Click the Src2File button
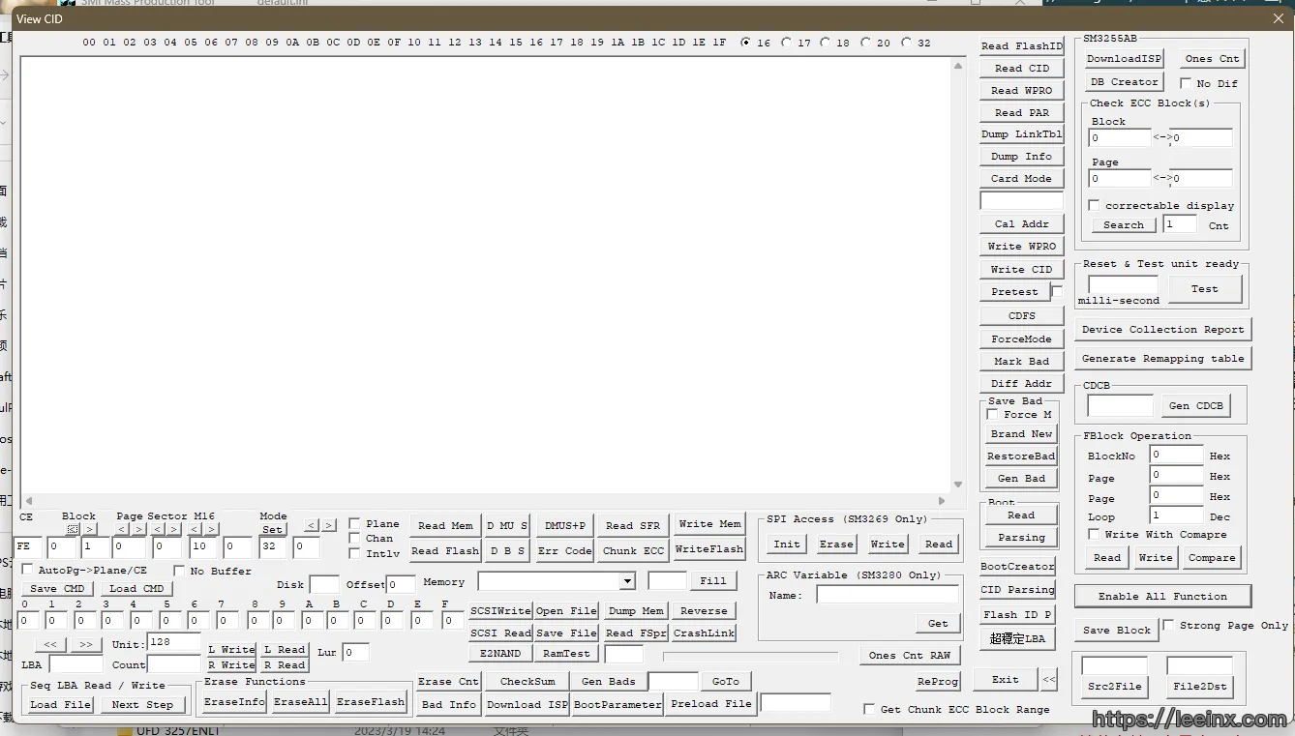The height and width of the screenshot is (736, 1295). click(x=1114, y=686)
